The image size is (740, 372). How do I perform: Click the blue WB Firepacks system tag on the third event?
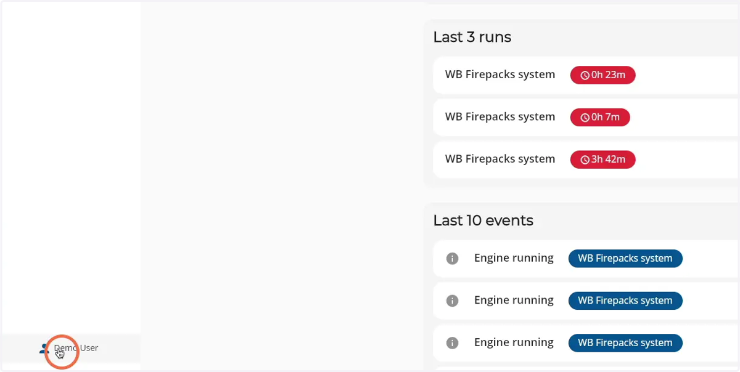coord(625,343)
